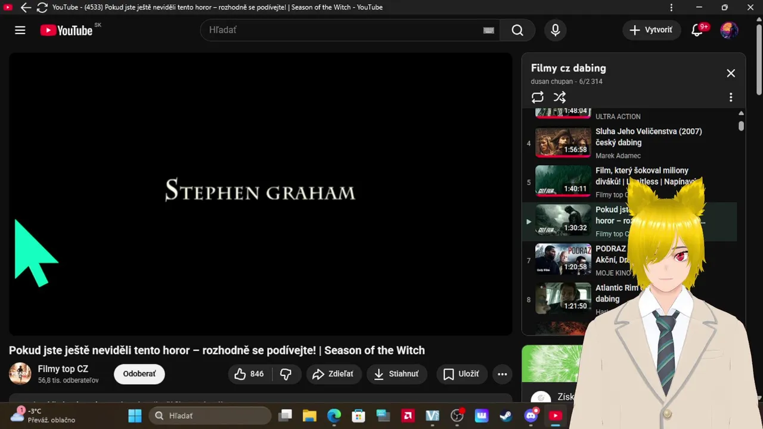Click the 1:56:58 video thumbnail
The image size is (763, 429).
(563, 142)
